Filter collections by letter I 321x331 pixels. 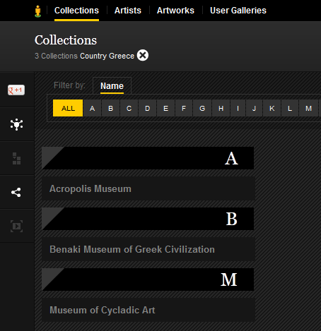click(x=238, y=108)
